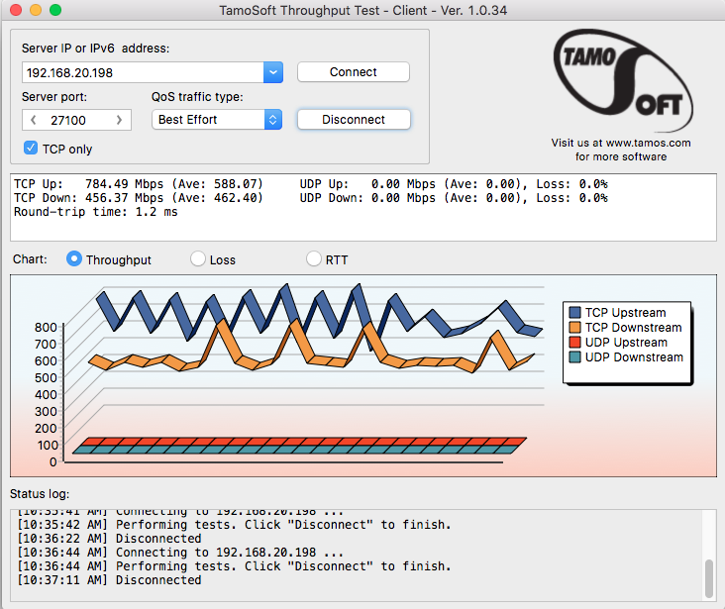725x609 pixels.
Task: Decrease server port with left arrow
Action: [34, 120]
